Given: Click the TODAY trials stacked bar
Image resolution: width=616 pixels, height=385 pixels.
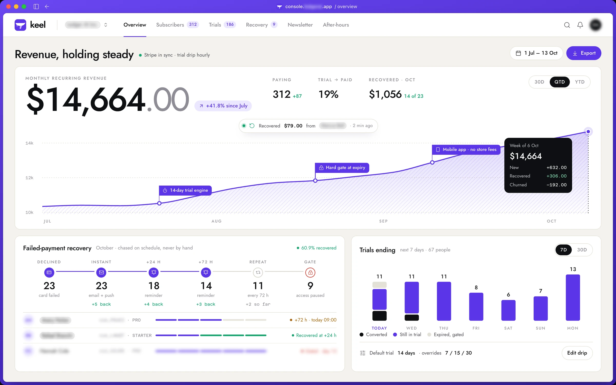Looking at the screenshot, I should (x=379, y=301).
